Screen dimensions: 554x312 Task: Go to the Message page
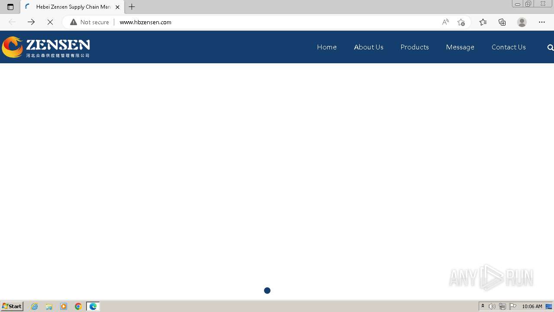(460, 47)
